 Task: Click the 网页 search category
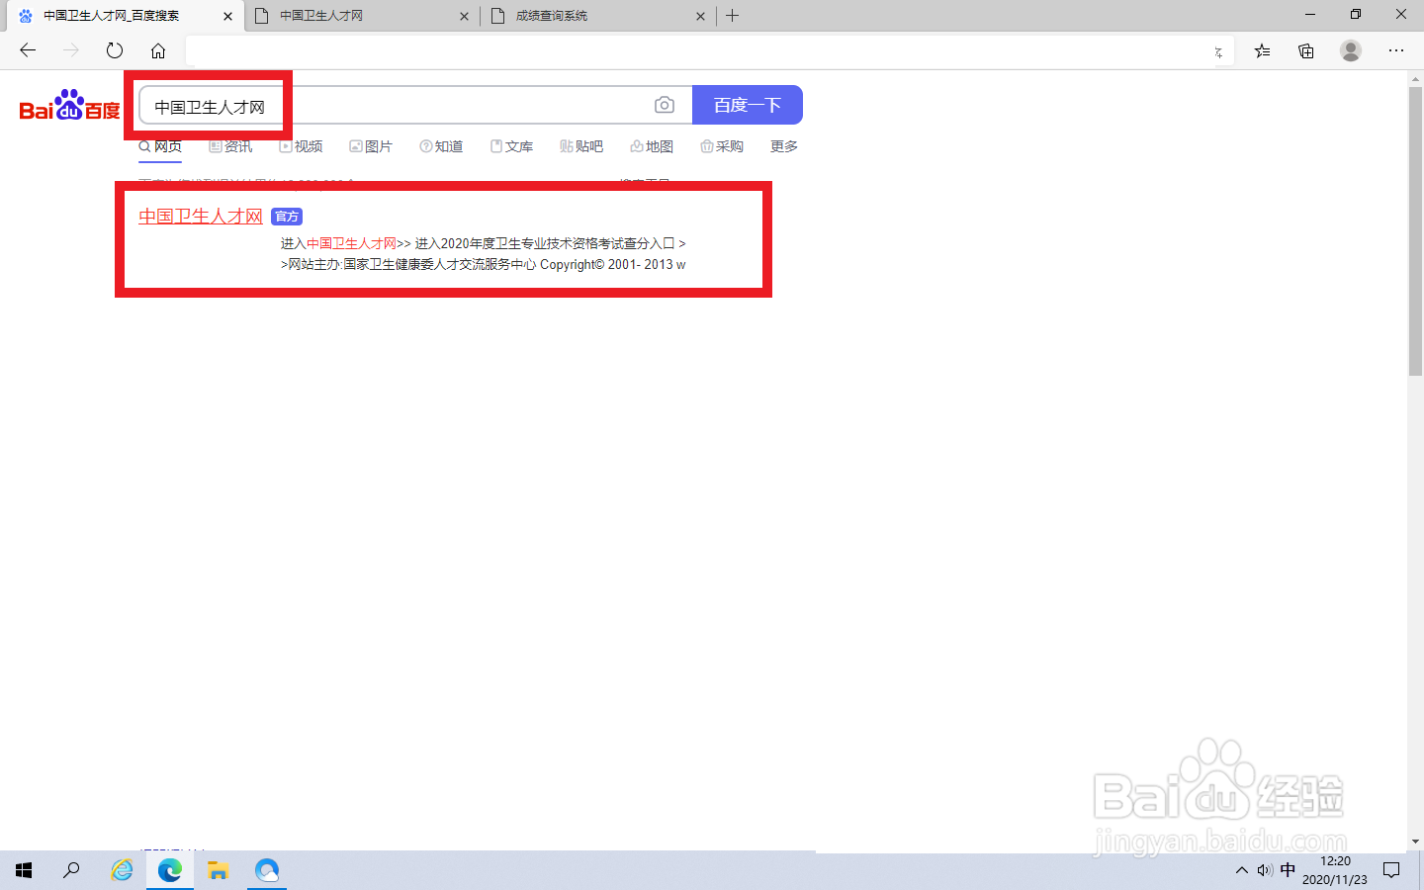click(160, 146)
